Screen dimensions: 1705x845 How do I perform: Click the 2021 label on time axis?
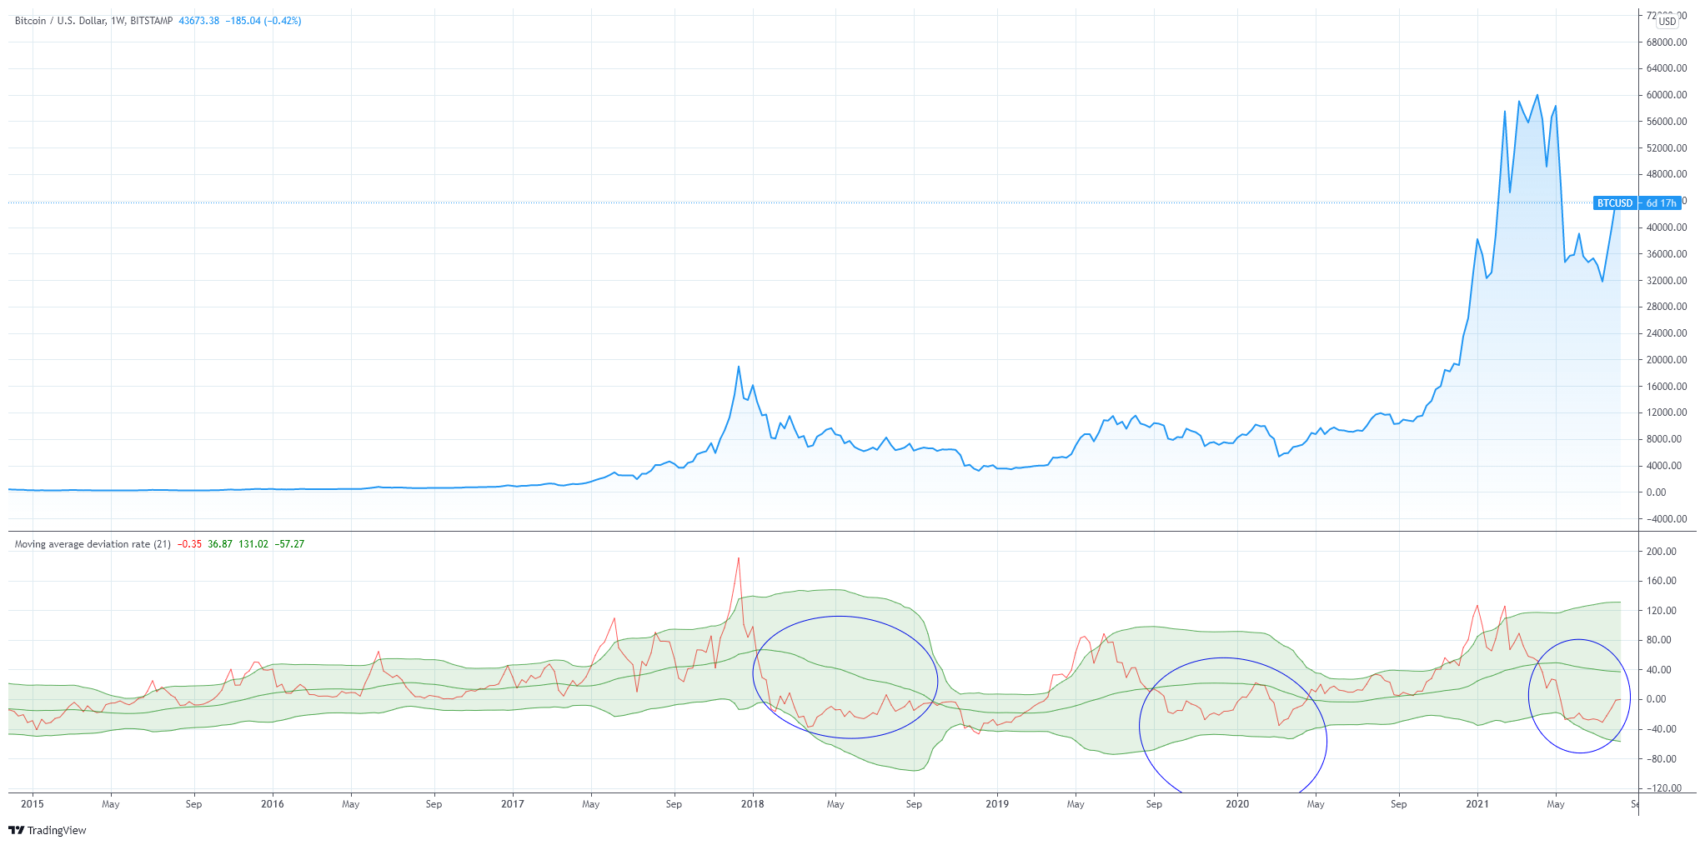coord(1477,804)
